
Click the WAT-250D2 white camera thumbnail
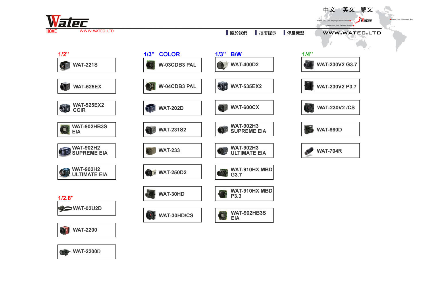click(x=151, y=172)
